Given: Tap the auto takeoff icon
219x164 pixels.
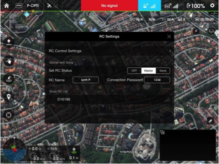Looking at the screenshot, I should (x=9, y=43).
